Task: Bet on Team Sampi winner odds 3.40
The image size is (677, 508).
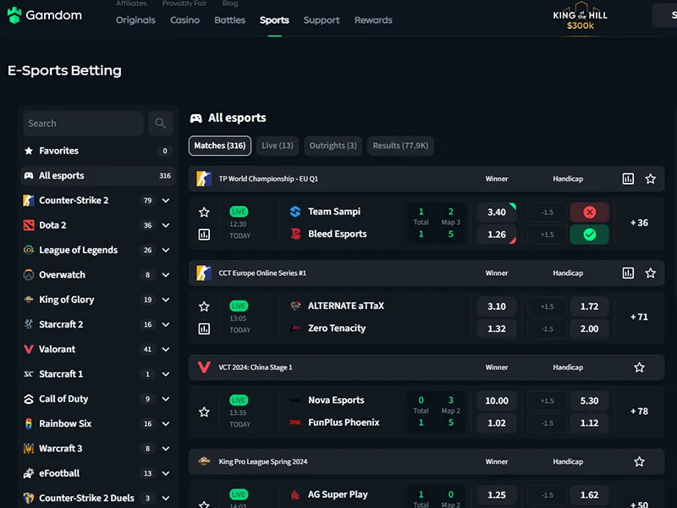Action: (497, 213)
